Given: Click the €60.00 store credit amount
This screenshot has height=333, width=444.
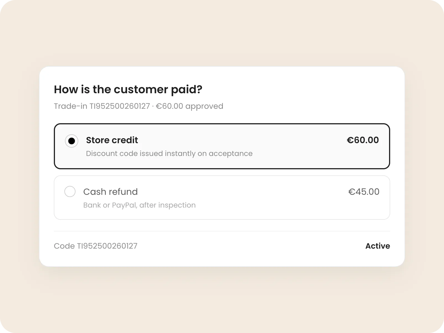Looking at the screenshot, I should coord(363,140).
